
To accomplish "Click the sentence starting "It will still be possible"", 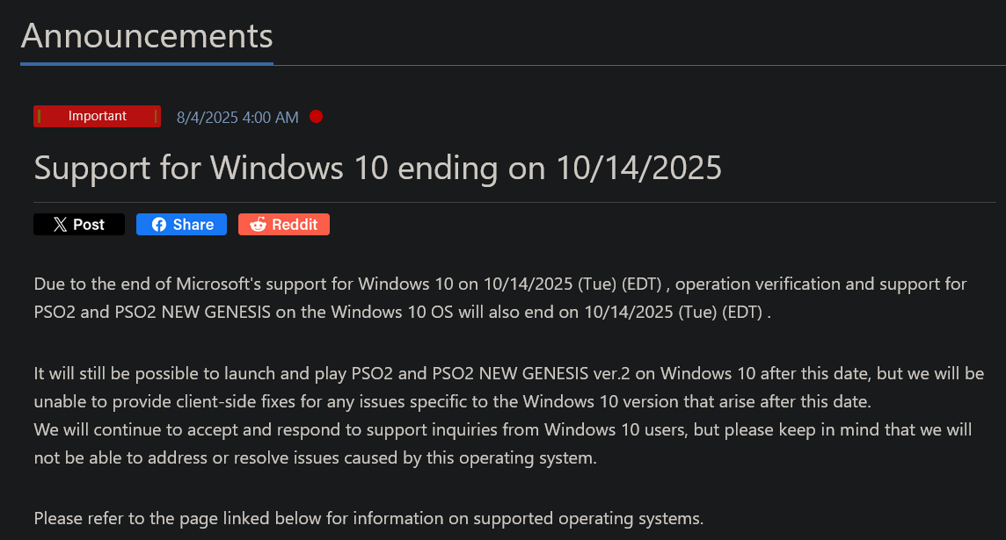I will click(x=509, y=387).
